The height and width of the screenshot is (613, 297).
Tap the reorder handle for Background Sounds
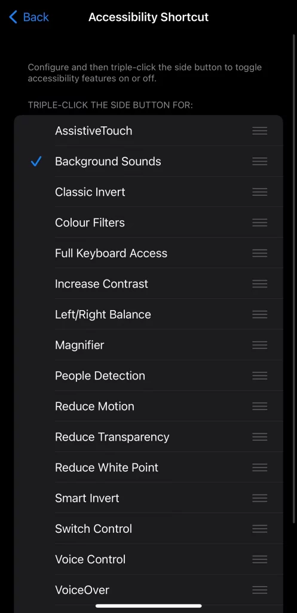[259, 161]
